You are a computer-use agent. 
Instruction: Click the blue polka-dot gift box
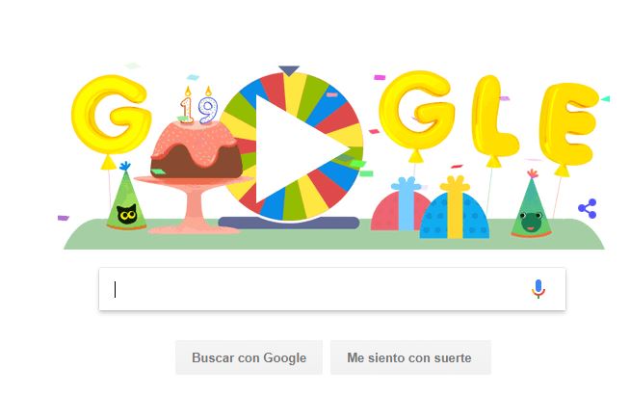[455, 208]
